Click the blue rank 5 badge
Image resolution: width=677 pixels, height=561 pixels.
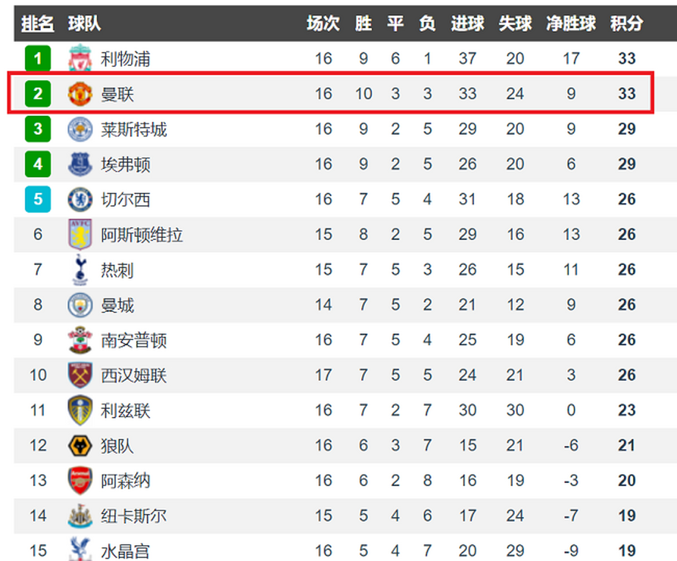38,199
